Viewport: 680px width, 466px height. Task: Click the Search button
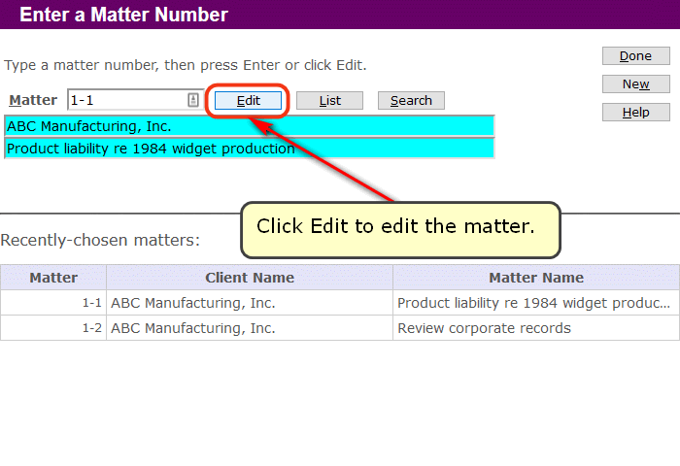click(411, 101)
